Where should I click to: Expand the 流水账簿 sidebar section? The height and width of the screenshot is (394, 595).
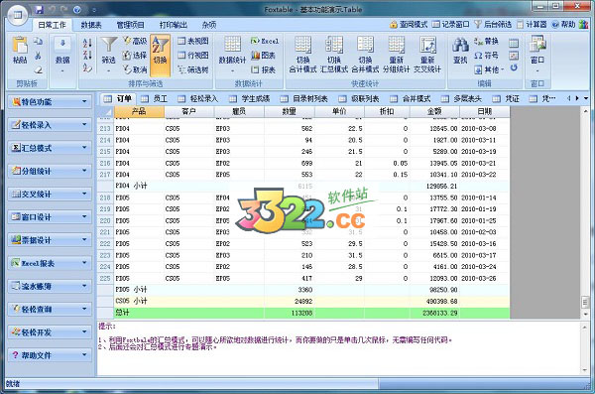[50, 286]
